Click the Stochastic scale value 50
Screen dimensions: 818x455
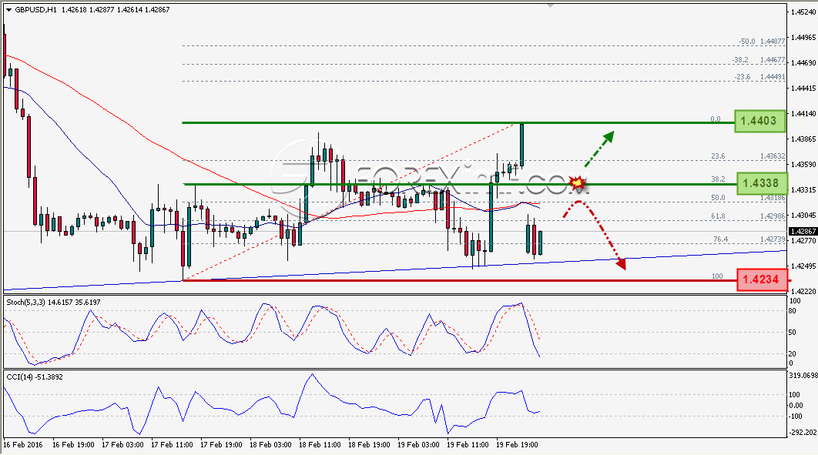point(793,333)
